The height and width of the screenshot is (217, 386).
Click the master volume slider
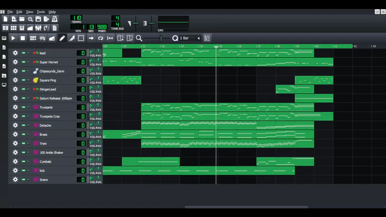pos(136,24)
